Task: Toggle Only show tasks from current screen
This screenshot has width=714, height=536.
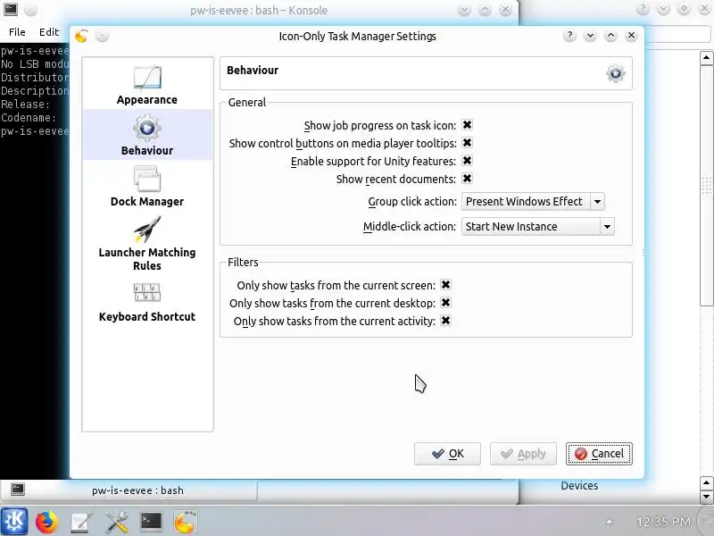Action: [x=445, y=285]
